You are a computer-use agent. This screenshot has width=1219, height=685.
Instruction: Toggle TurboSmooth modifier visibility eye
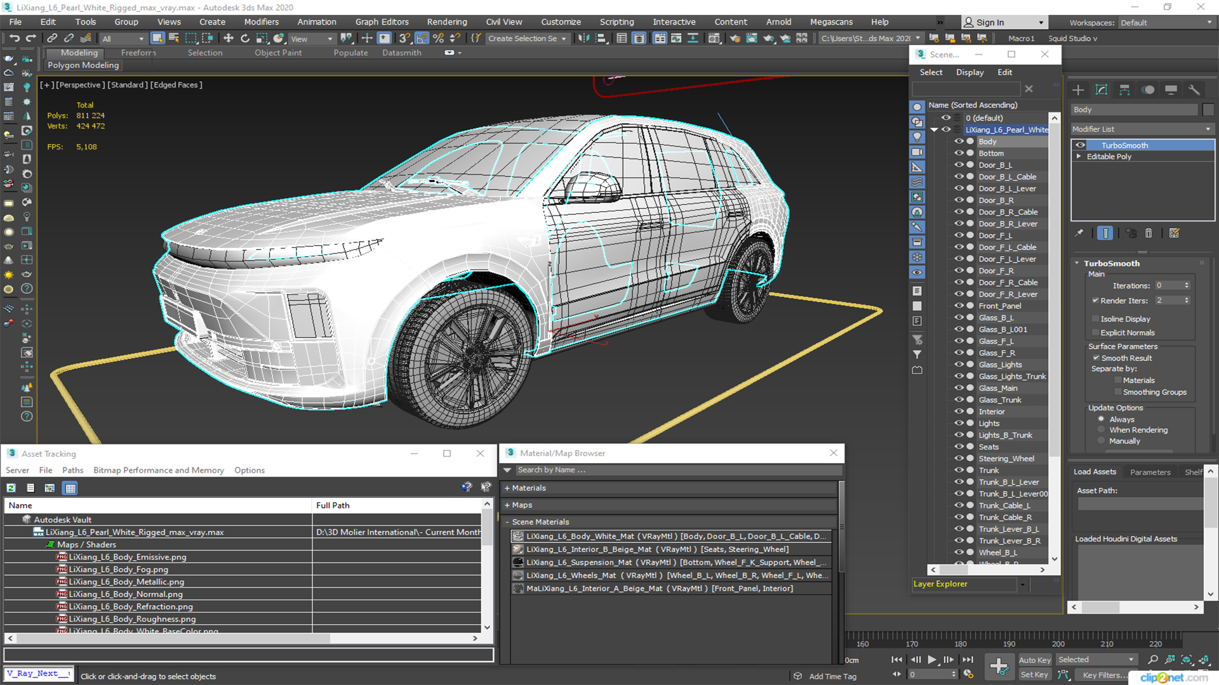pos(1080,145)
